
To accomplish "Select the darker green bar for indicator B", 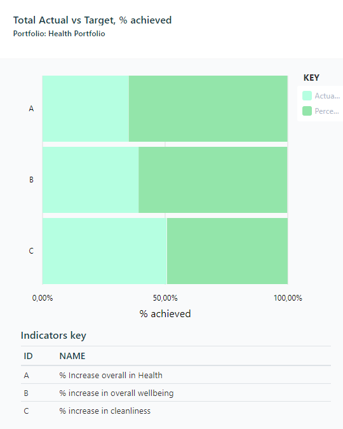I will tap(213, 180).
